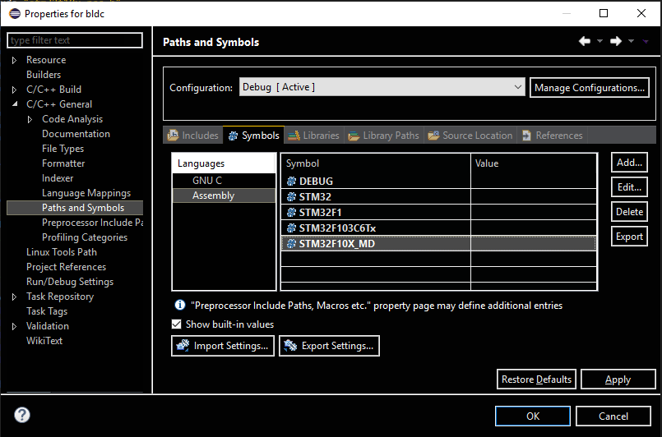
Task: Open Manage Configurations dialog
Action: (590, 88)
